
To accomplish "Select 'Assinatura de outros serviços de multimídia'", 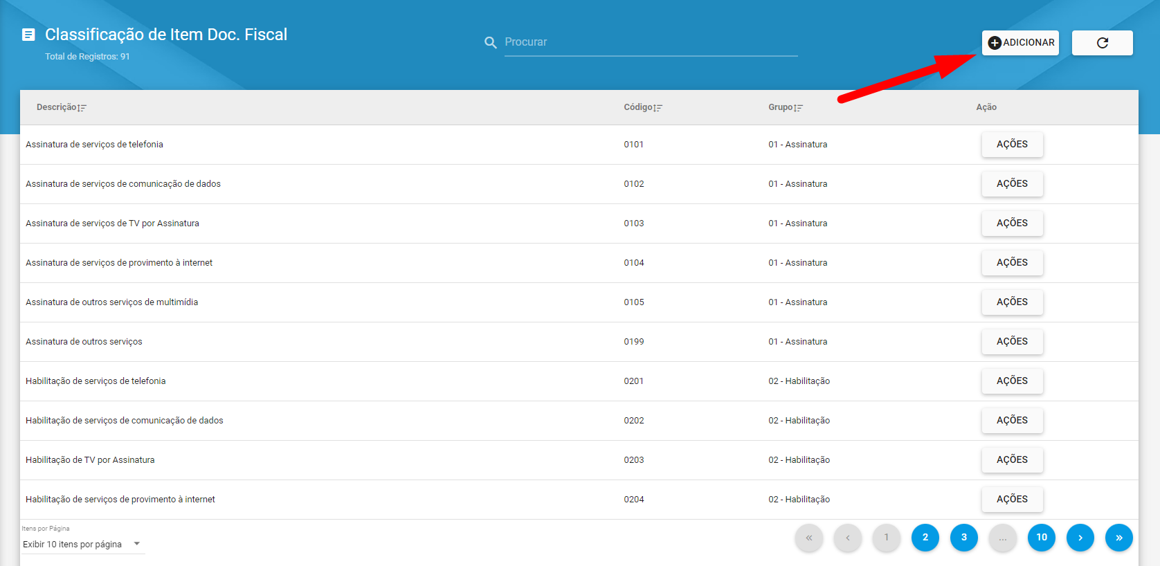I will [x=111, y=302].
